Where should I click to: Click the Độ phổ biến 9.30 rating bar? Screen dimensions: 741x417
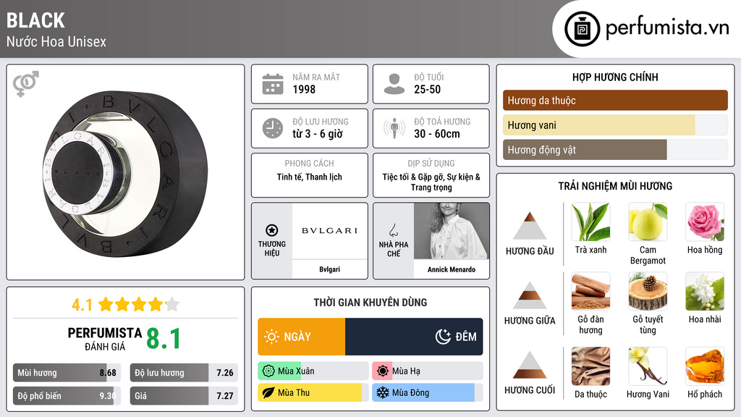67,396
